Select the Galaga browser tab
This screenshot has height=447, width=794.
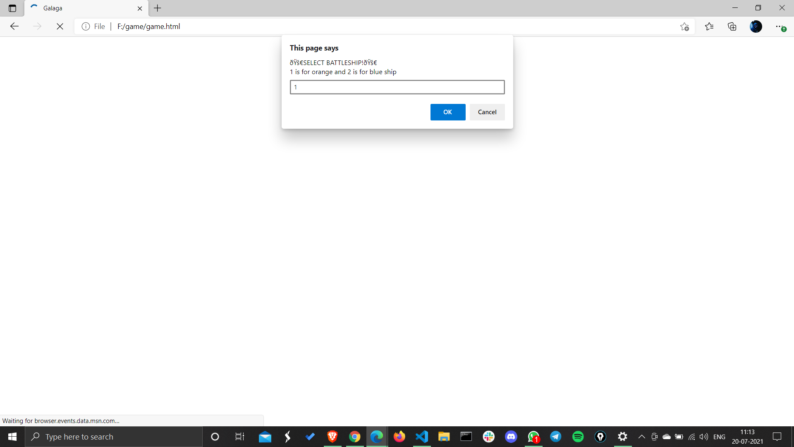86,8
